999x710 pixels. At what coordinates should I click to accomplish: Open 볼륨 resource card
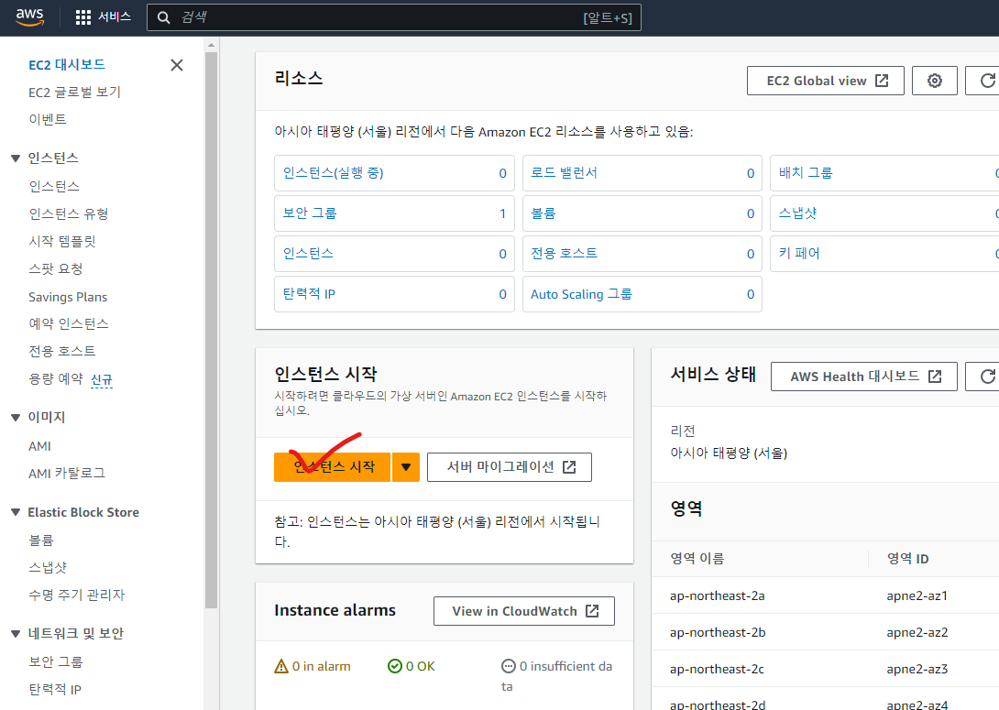click(642, 213)
